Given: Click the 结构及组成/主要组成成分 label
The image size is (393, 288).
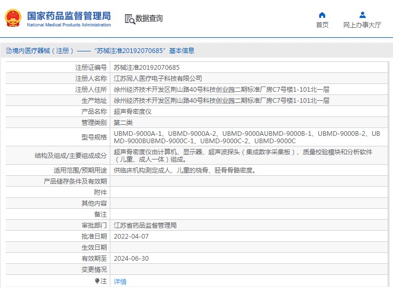Looking at the screenshot, I should 71,156.
